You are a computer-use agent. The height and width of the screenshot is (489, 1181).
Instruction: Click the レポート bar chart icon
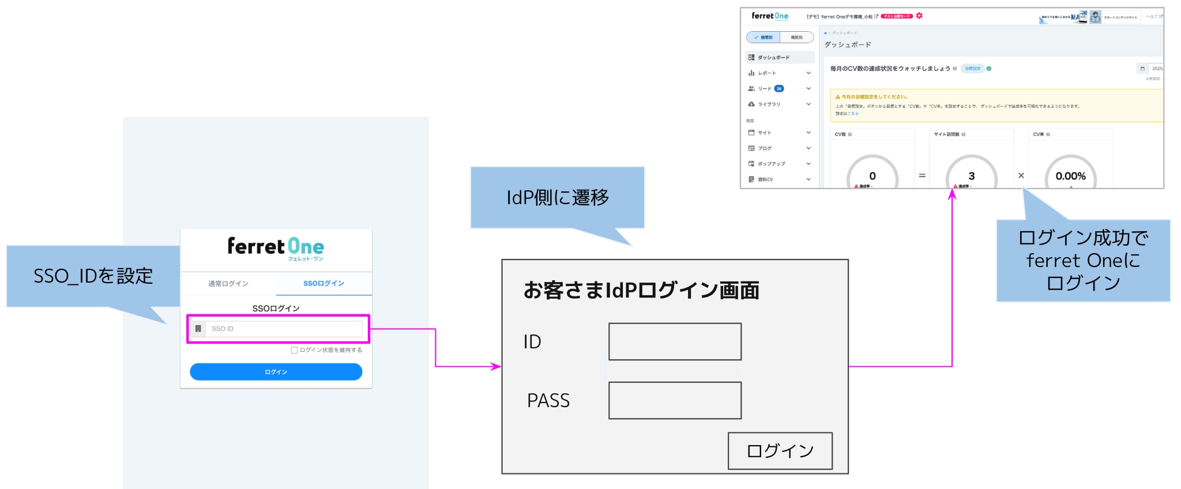[751, 73]
